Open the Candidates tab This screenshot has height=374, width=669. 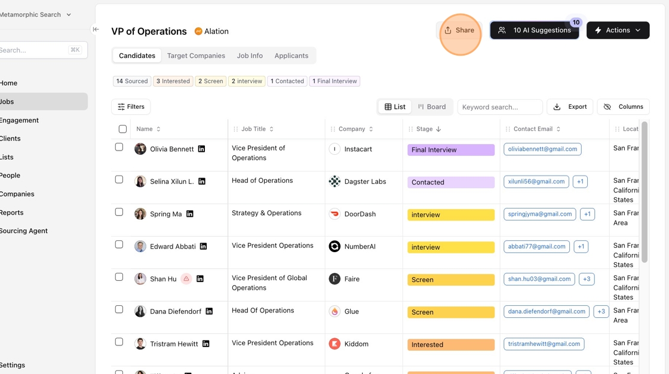137,56
